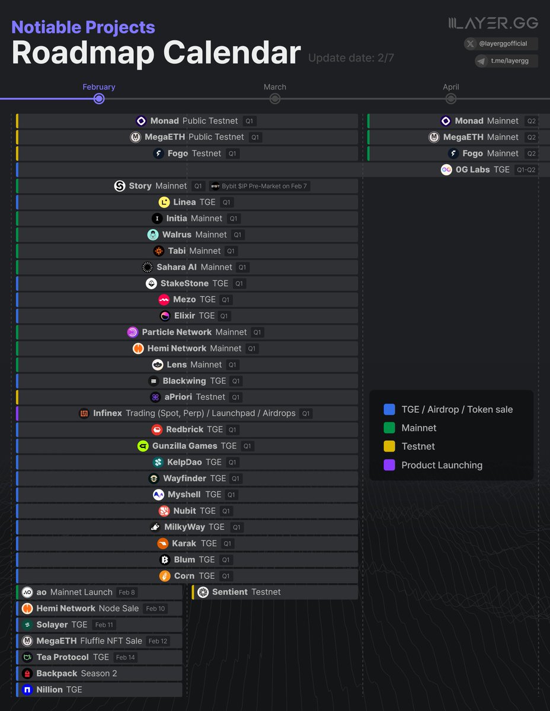Click the Sentient Testnet logo
Screen dimensions: 550x711
203,592
